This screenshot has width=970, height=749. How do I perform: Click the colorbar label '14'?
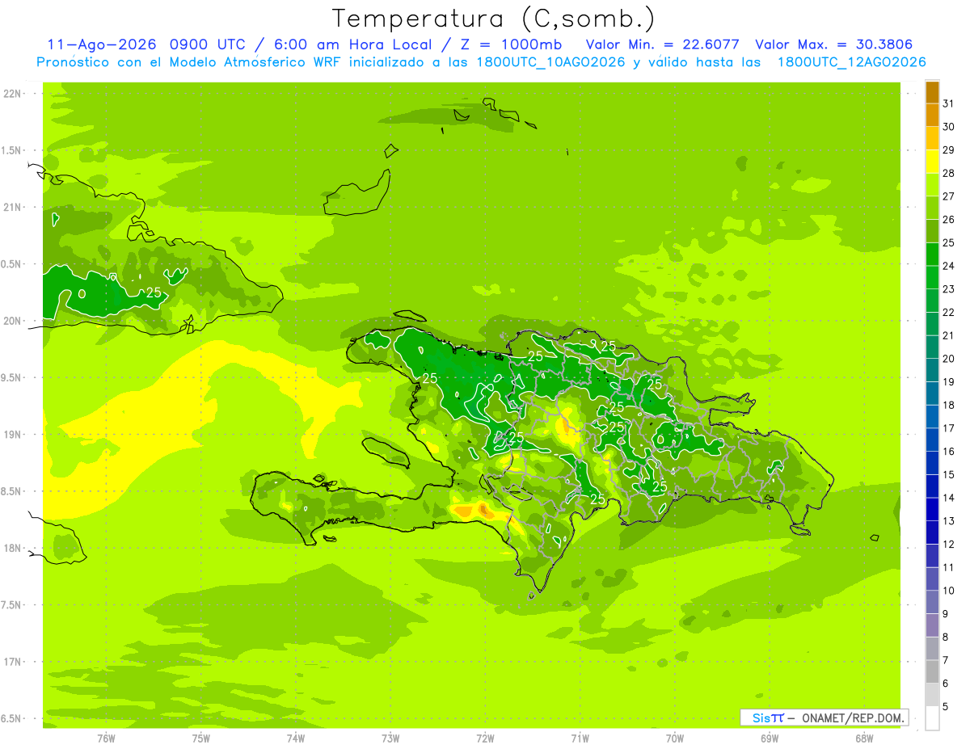[948, 498]
